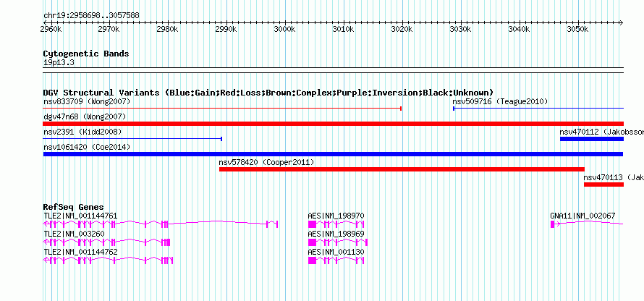Select the thin red nsv833709 loss bar

[222, 109]
